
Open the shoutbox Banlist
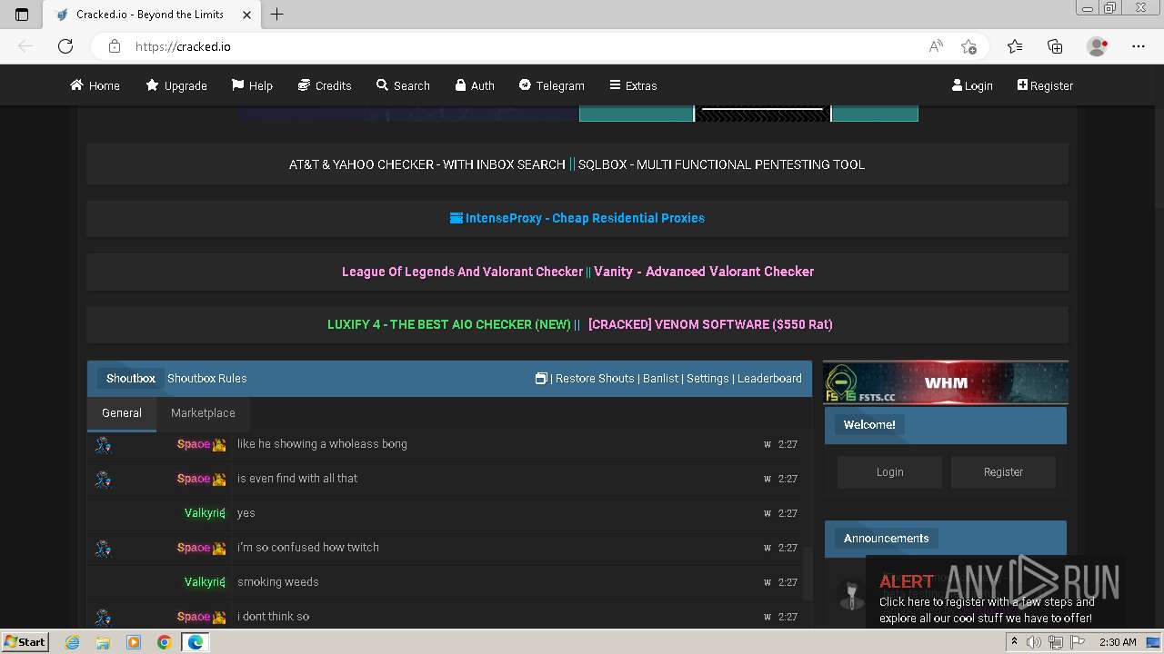tap(661, 378)
